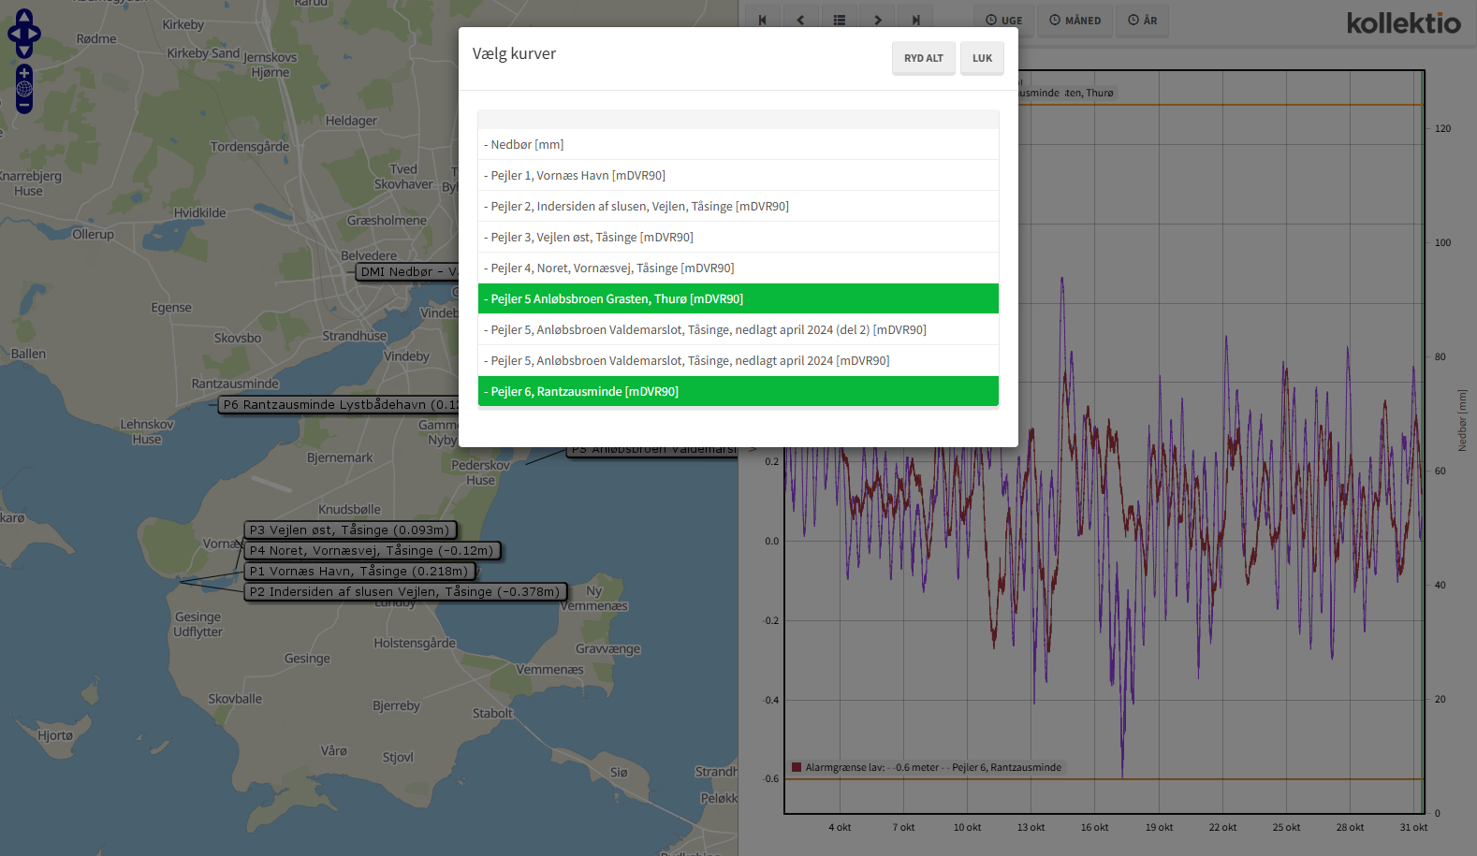The width and height of the screenshot is (1477, 856).
Task: Go to previous period arrow
Action: coord(800,20)
